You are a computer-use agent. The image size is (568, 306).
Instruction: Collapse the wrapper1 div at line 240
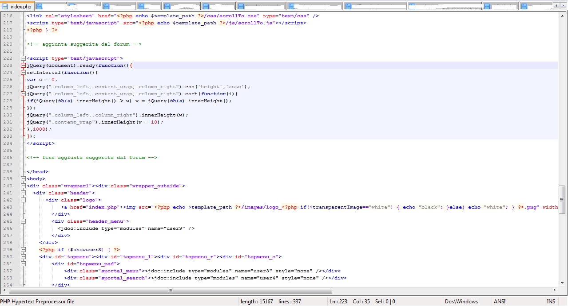(x=23, y=186)
